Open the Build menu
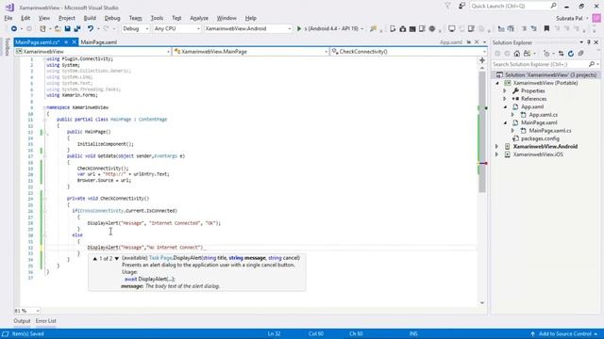604x339 pixels. click(x=90, y=18)
